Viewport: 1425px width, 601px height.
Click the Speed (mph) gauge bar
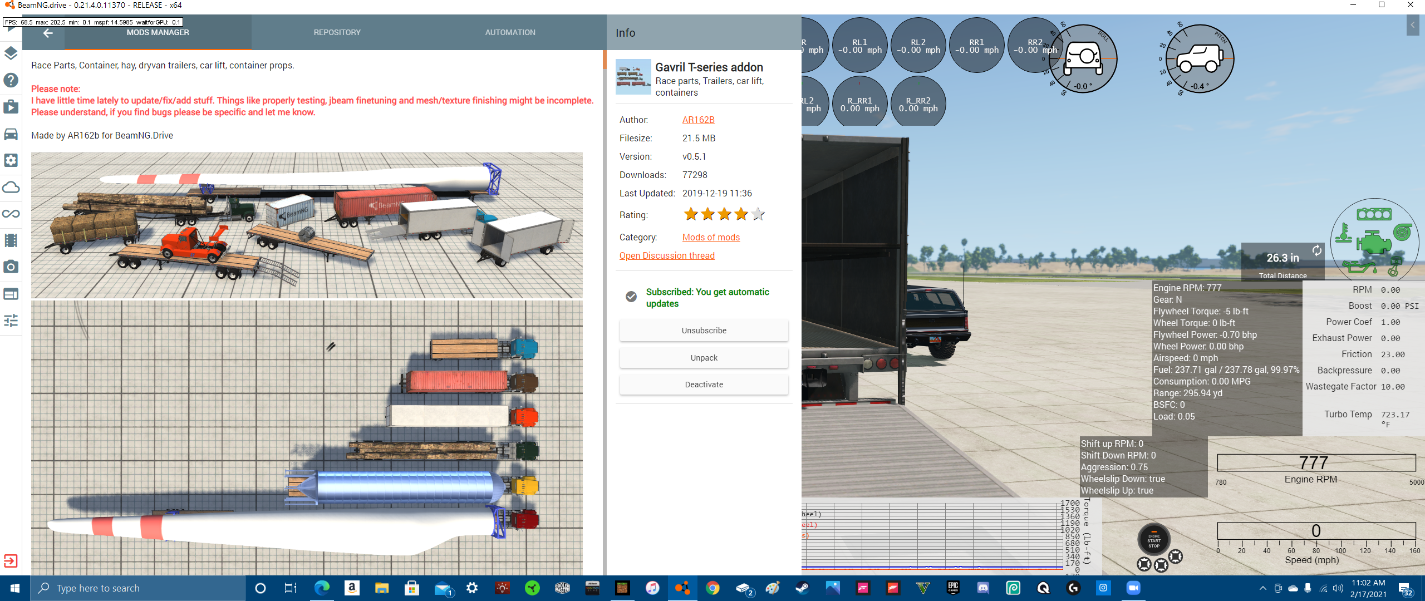[x=1316, y=531]
